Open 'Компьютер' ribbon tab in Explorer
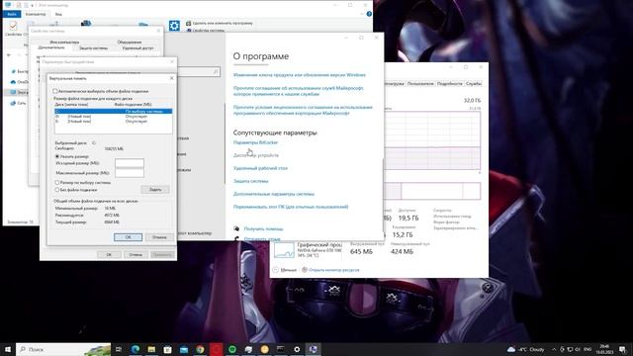 36,14
